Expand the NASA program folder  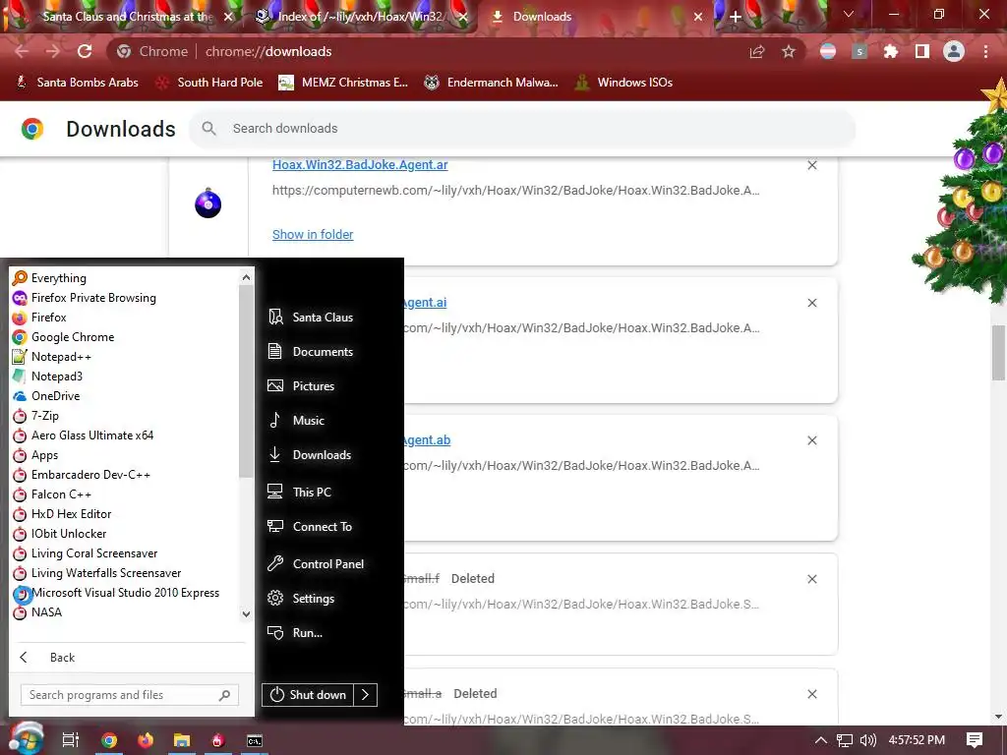click(125, 612)
